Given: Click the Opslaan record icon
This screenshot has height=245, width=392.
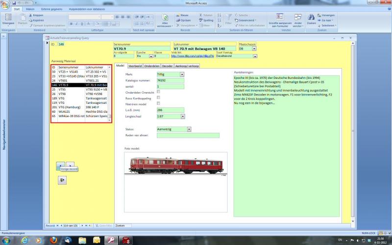Looking at the screenshot, I should [x=178, y=20].
